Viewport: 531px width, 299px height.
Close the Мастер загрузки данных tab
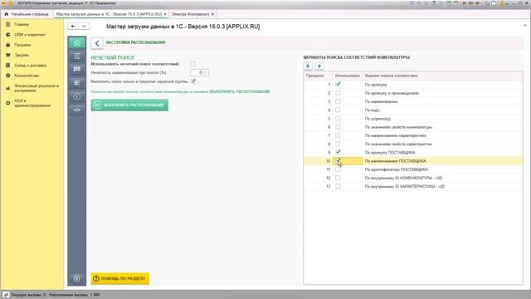point(165,14)
